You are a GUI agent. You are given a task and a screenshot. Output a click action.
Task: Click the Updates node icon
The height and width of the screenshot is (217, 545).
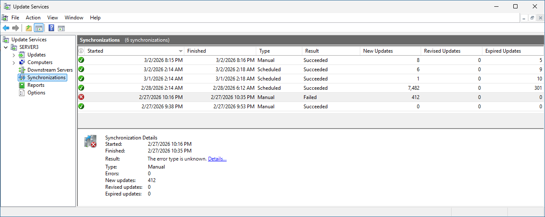[x=22, y=55]
